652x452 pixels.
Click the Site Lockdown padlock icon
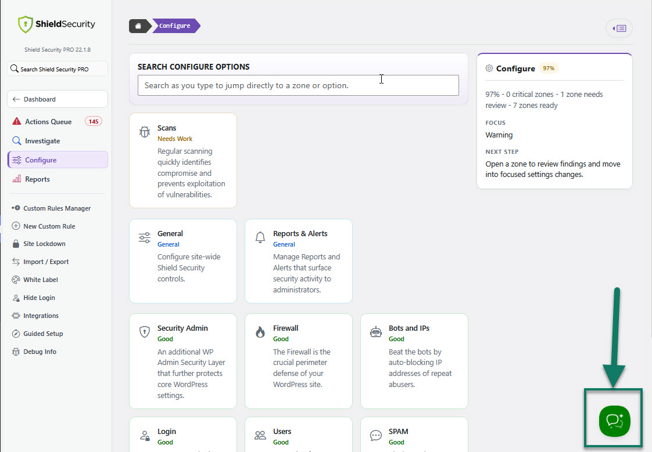pos(16,244)
